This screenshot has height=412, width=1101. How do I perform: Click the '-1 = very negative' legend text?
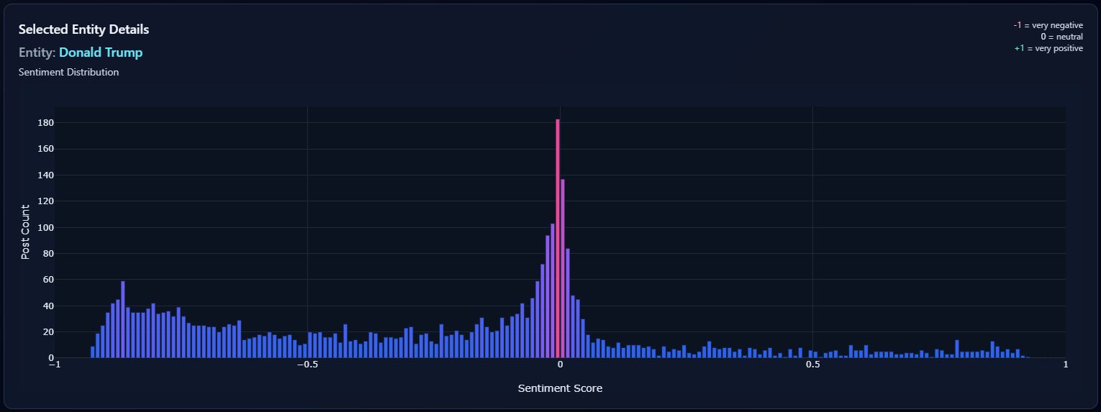coord(1048,25)
